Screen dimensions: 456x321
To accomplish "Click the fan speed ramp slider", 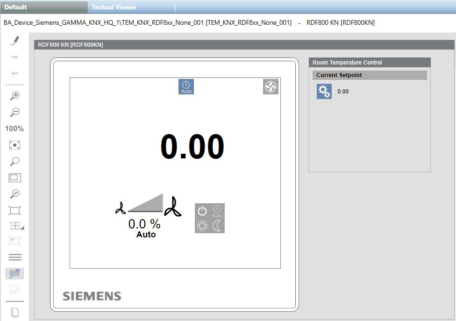I will pyautogui.click(x=146, y=203).
